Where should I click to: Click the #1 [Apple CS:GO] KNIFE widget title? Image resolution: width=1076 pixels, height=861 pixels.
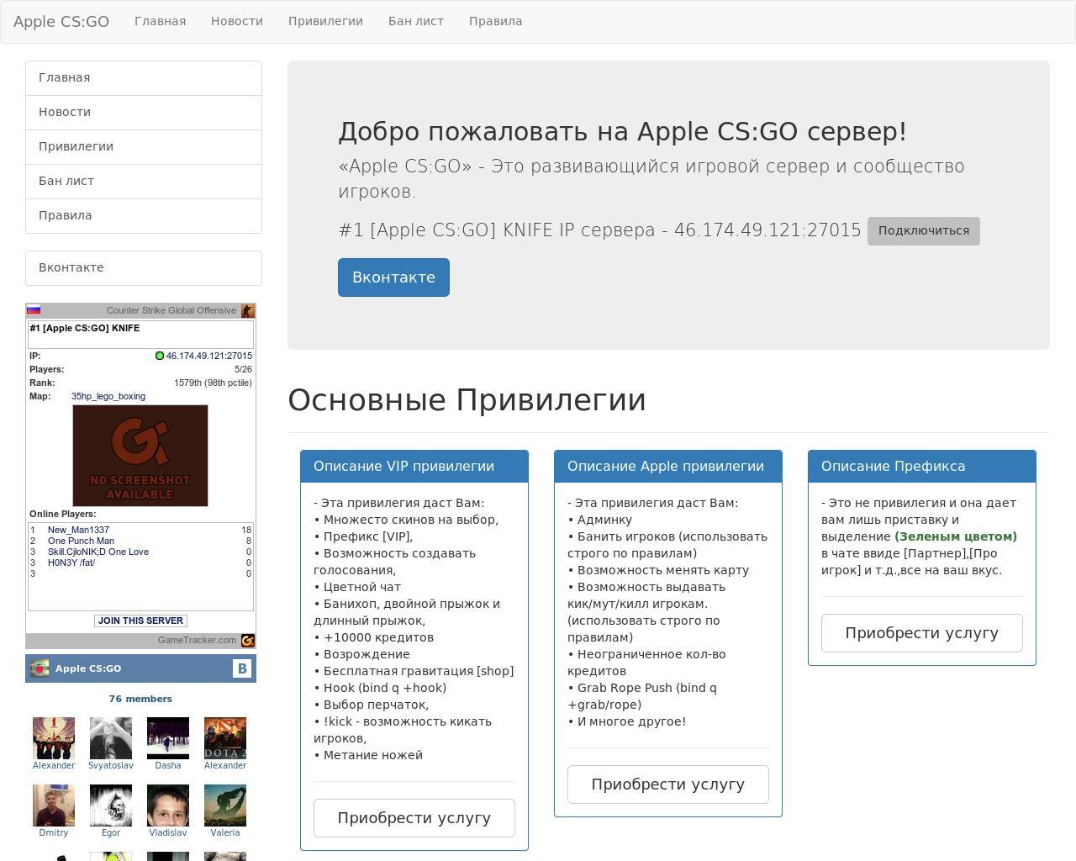click(85, 328)
